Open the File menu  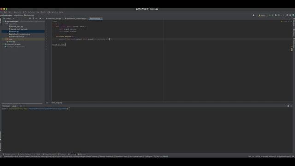click(1, 12)
